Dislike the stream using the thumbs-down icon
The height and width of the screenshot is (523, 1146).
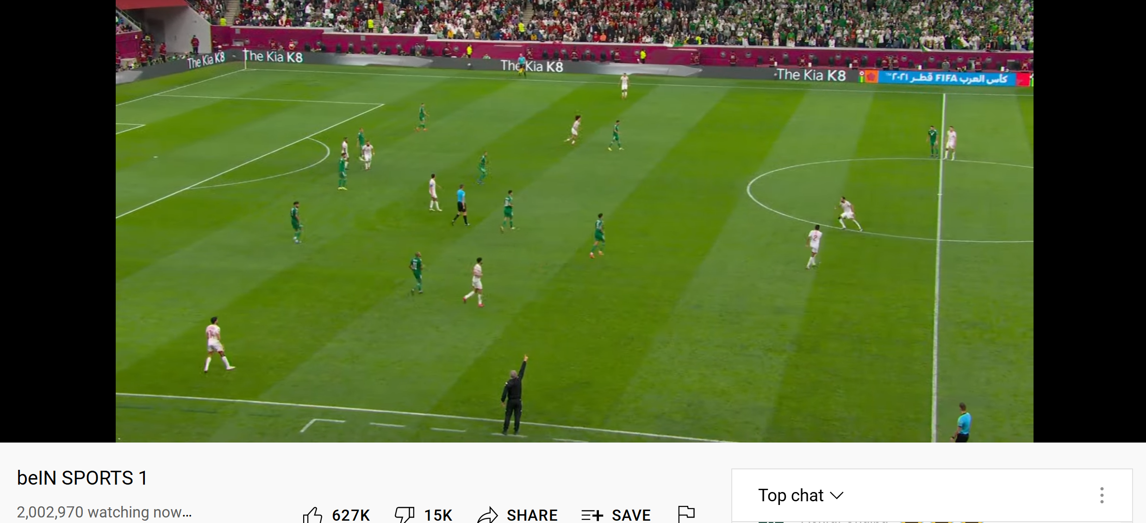[x=404, y=515]
